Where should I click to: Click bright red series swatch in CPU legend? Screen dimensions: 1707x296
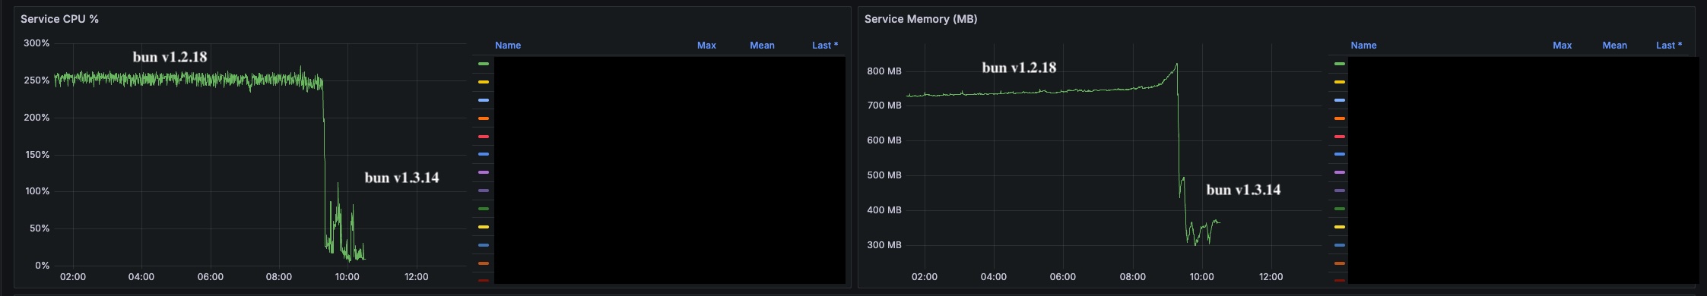[484, 137]
